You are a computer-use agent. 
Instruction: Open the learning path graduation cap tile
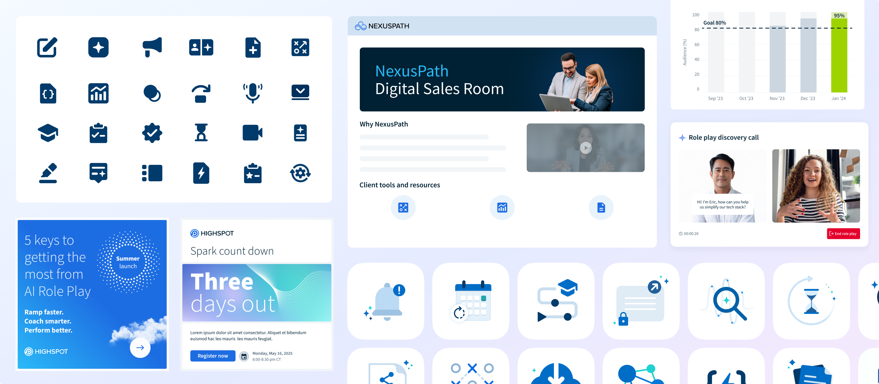556,301
